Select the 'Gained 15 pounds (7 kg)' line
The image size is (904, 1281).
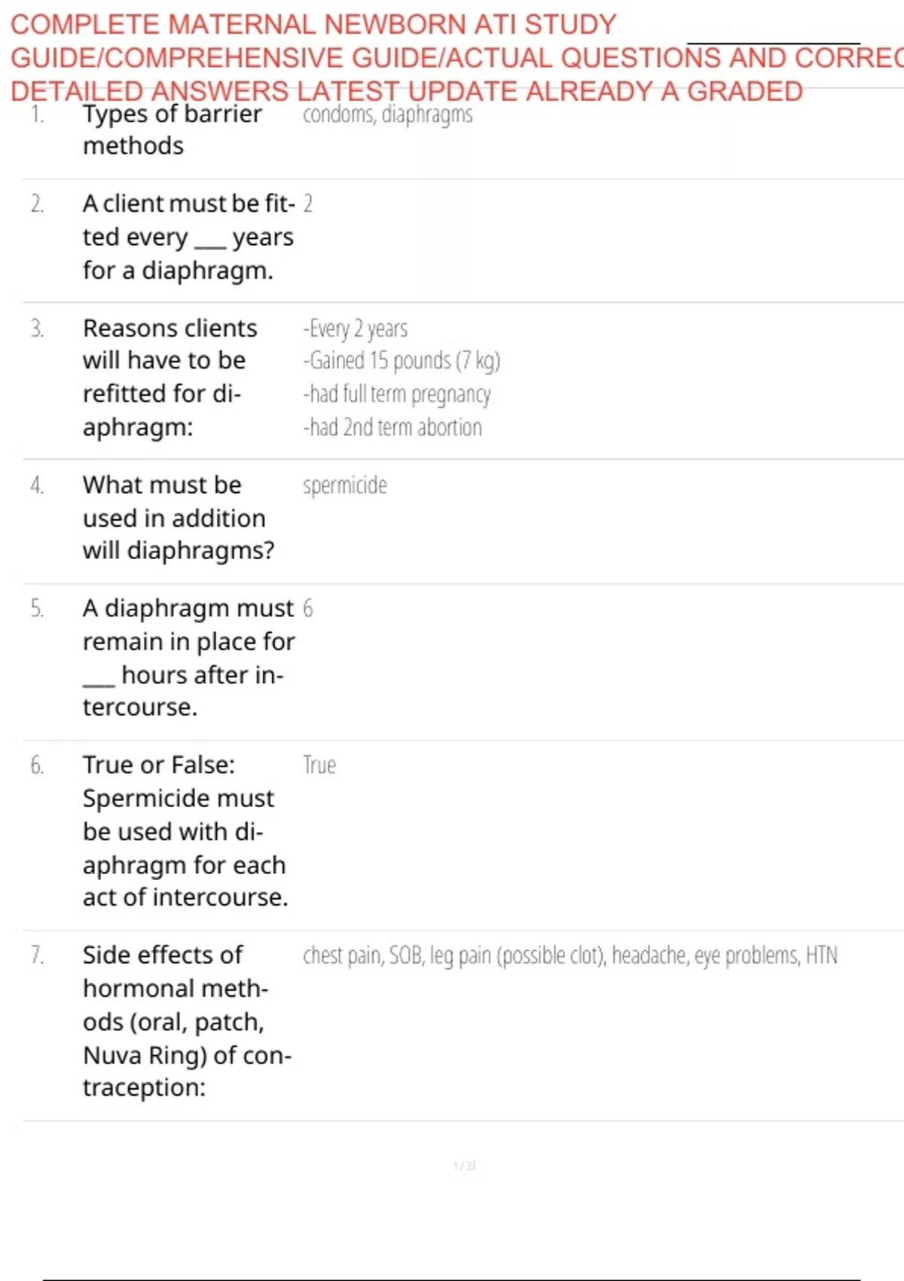[x=402, y=361]
